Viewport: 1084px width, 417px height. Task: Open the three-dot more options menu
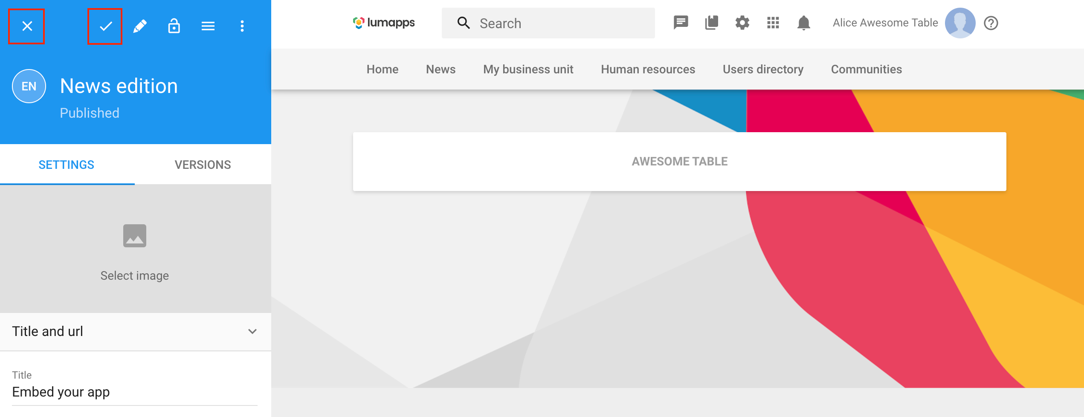point(242,26)
